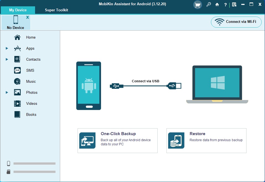The height and width of the screenshot is (182, 265).
Task: Click Connect via Wi-Fi button
Action: pyautogui.click(x=236, y=22)
